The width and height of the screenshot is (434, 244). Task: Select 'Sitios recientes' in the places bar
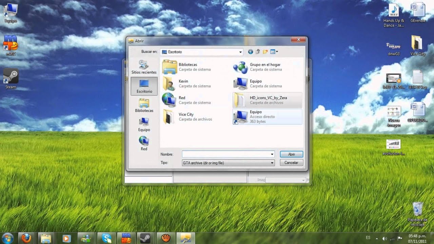[x=144, y=67]
